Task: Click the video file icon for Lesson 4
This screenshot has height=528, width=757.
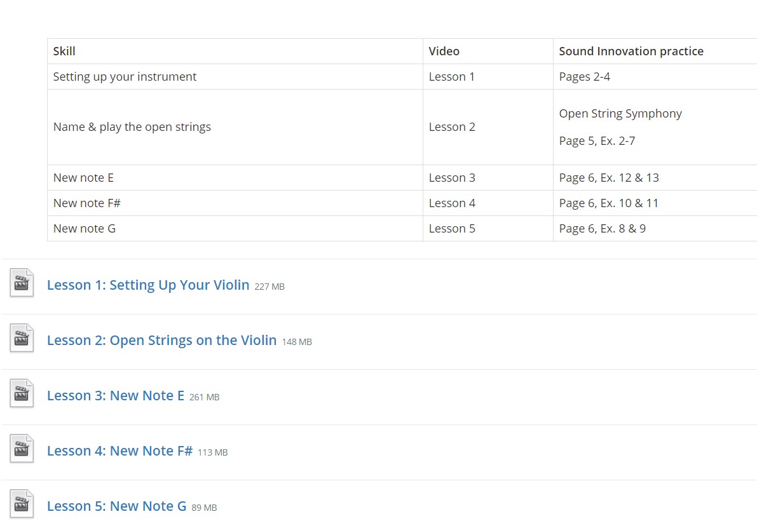Action: point(22,449)
